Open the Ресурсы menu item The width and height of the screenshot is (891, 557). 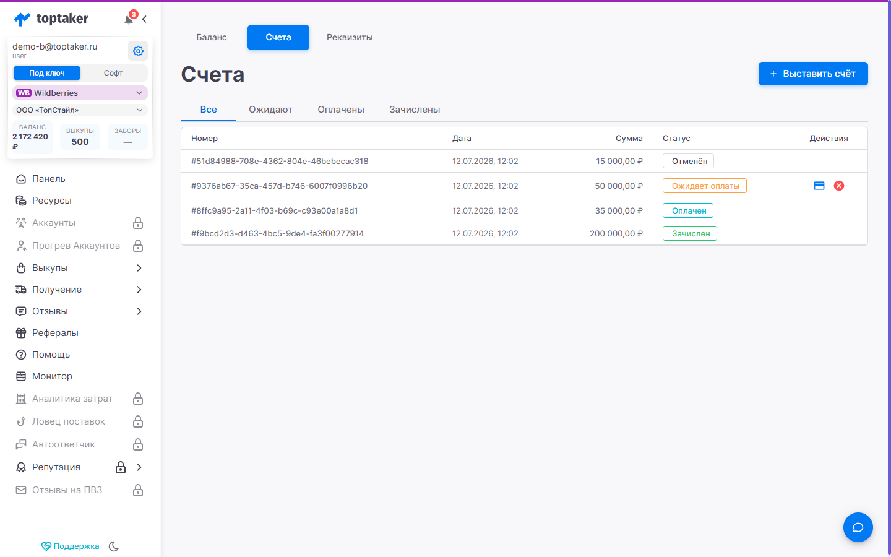tap(80, 201)
